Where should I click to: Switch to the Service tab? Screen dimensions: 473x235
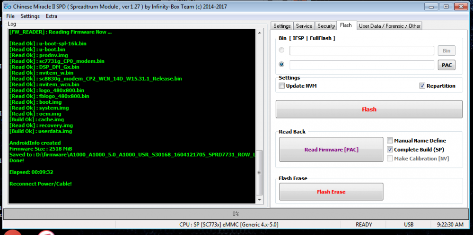coord(304,26)
